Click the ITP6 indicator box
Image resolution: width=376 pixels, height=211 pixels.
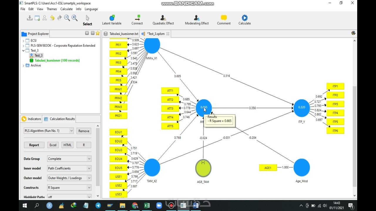[x=335, y=131]
